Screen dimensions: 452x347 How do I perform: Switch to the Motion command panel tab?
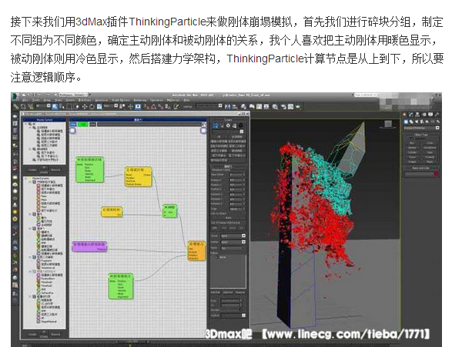(424, 115)
